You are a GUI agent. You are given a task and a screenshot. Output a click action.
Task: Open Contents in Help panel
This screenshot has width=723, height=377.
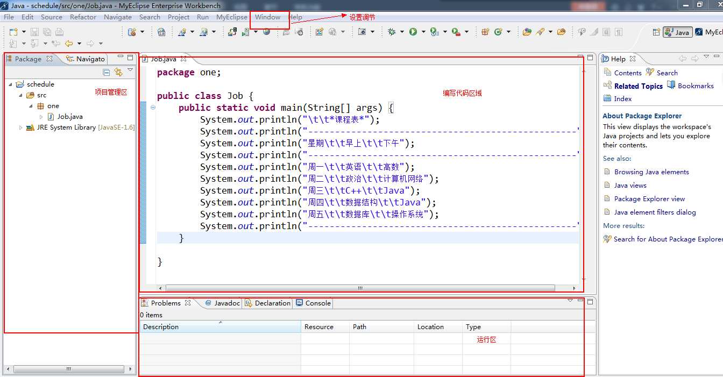(x=628, y=73)
